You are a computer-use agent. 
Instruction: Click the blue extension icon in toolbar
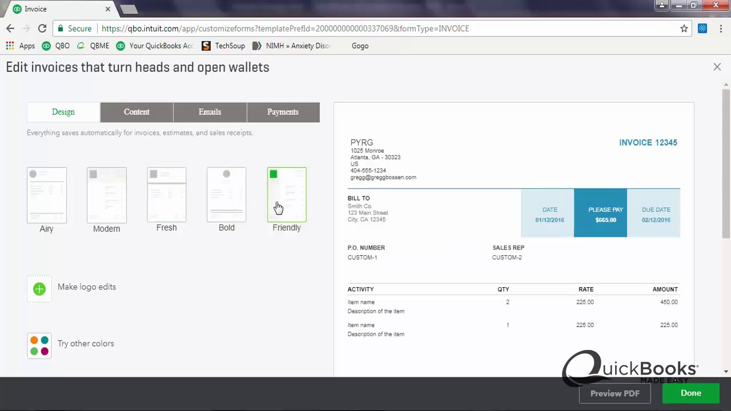702,29
